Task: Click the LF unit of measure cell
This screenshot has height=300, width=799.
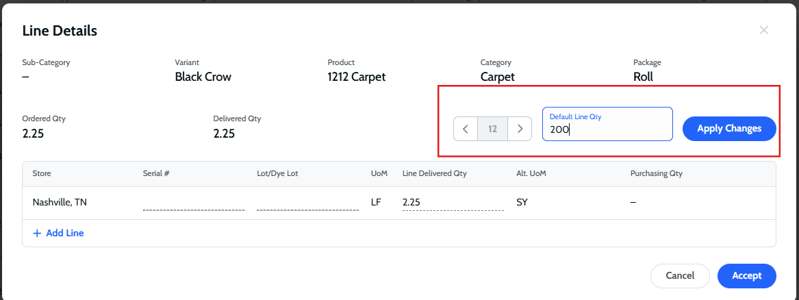Action: point(376,203)
